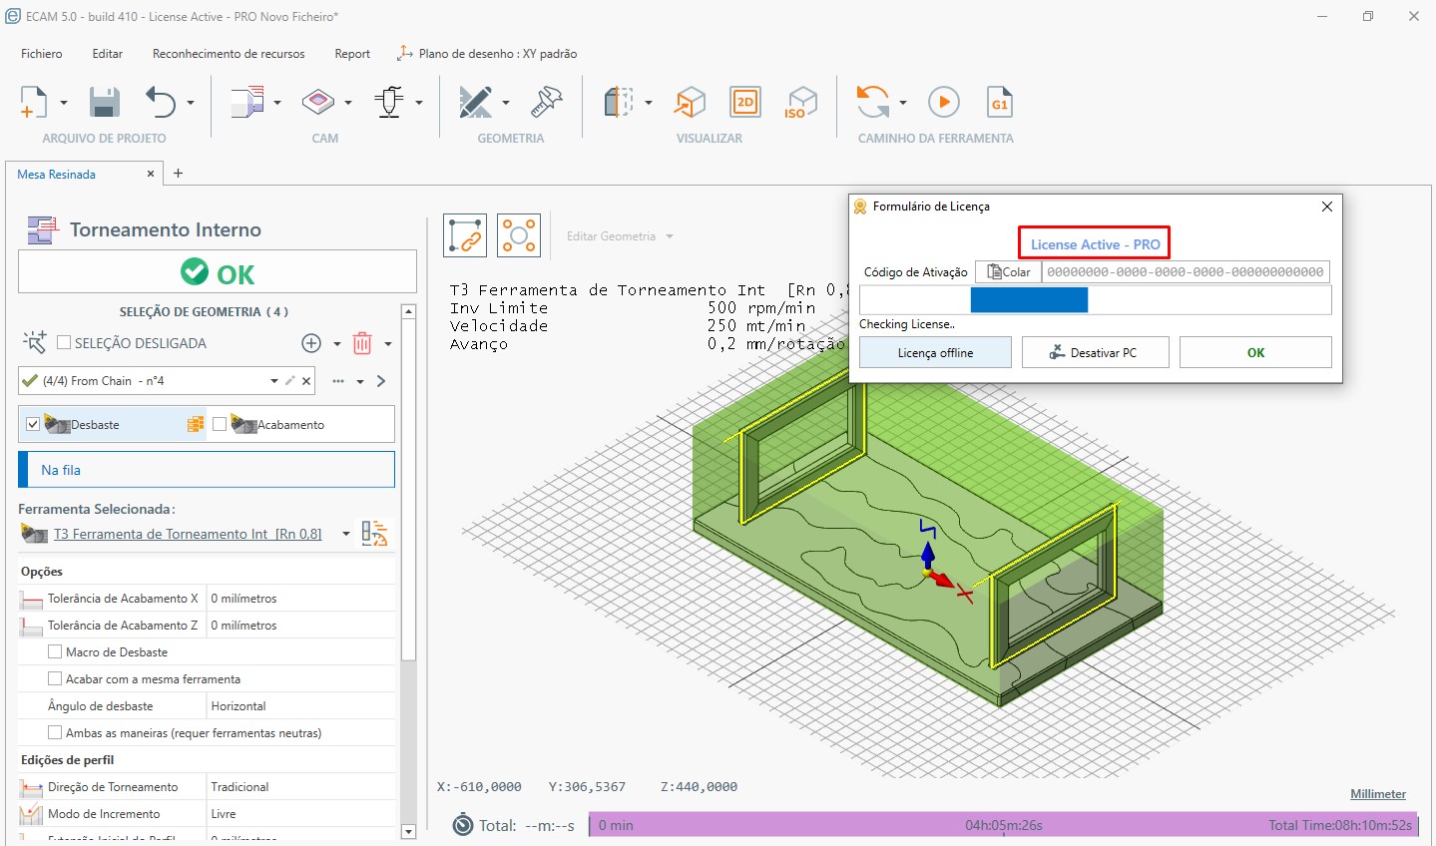1436x846 pixels.
Task: Click the Paste (Colar) button
Action: [x=1008, y=271]
